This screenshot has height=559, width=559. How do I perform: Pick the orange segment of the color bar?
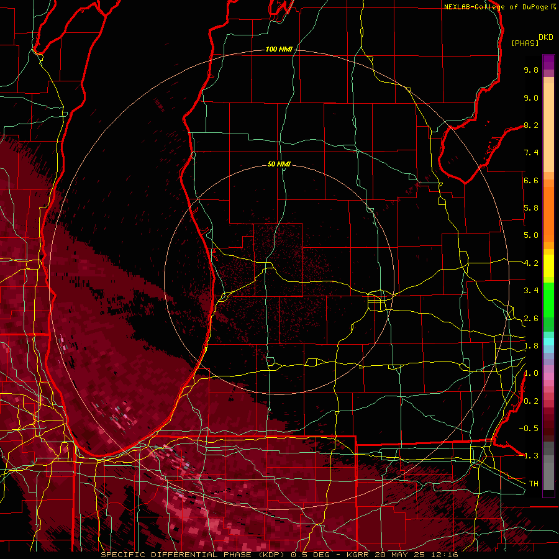tap(548, 214)
